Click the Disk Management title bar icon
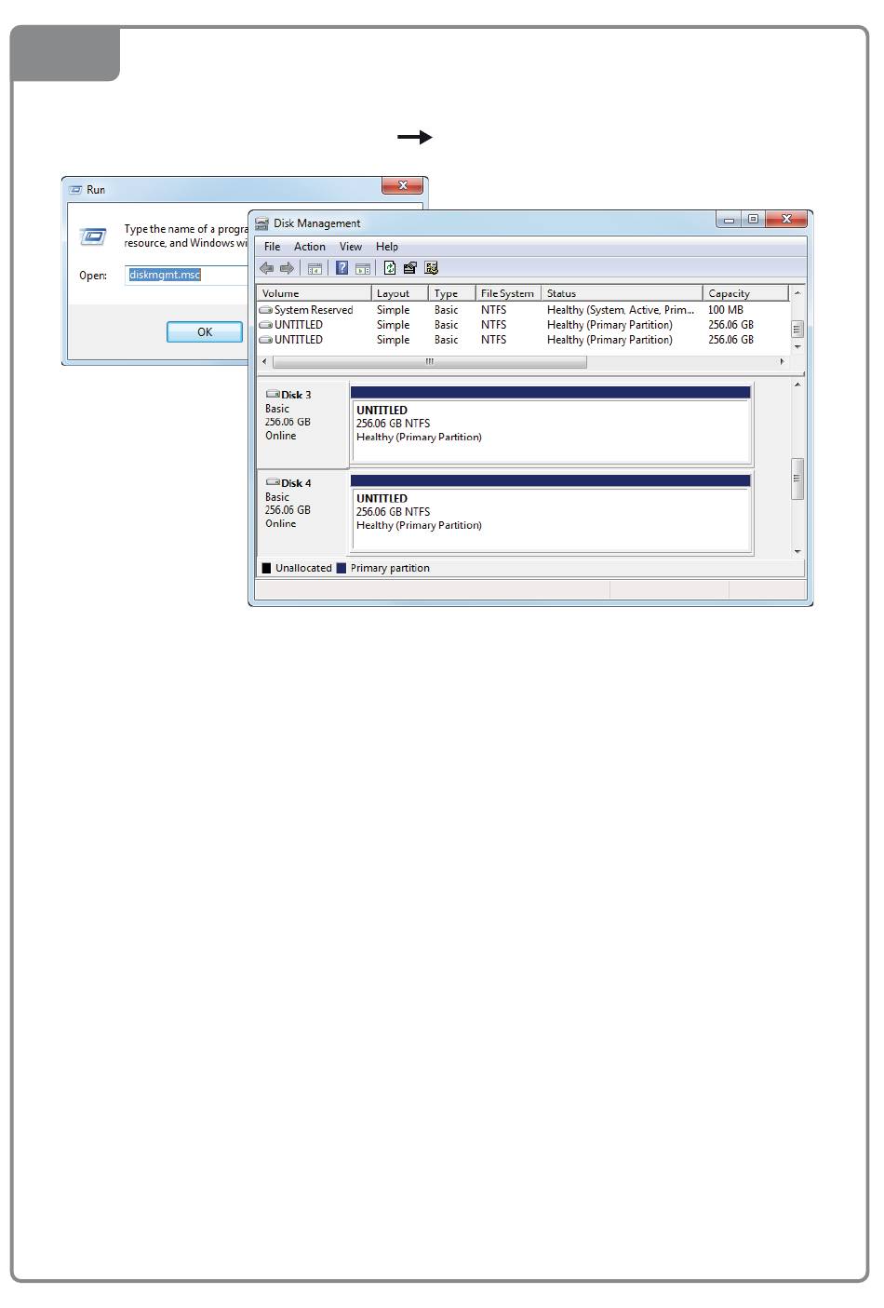884x1308 pixels. click(262, 223)
